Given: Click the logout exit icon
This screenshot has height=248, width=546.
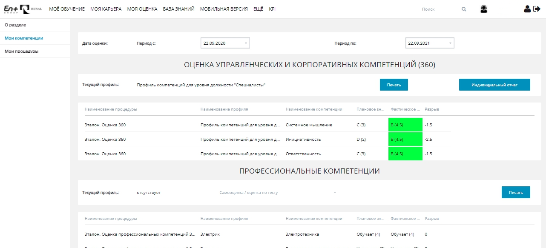Looking at the screenshot, I should 537,9.
